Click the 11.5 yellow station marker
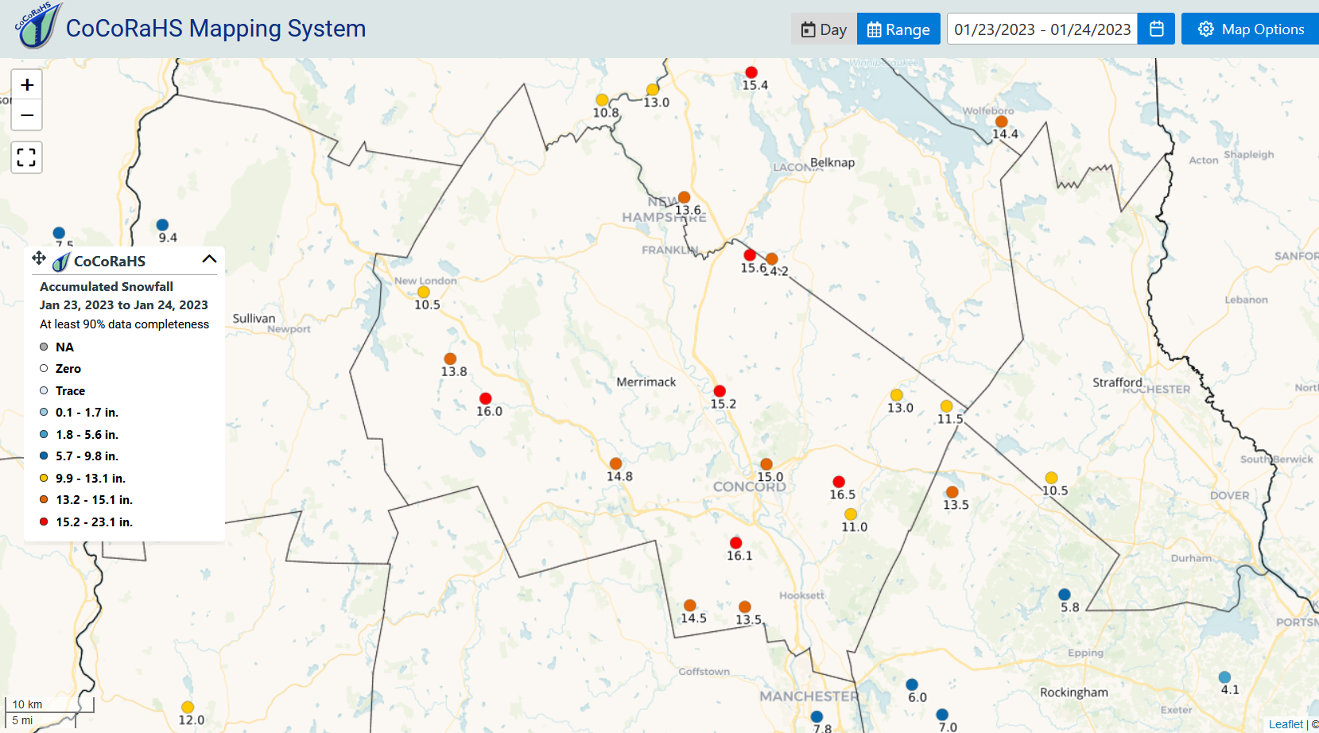The image size is (1319, 733). click(x=947, y=406)
